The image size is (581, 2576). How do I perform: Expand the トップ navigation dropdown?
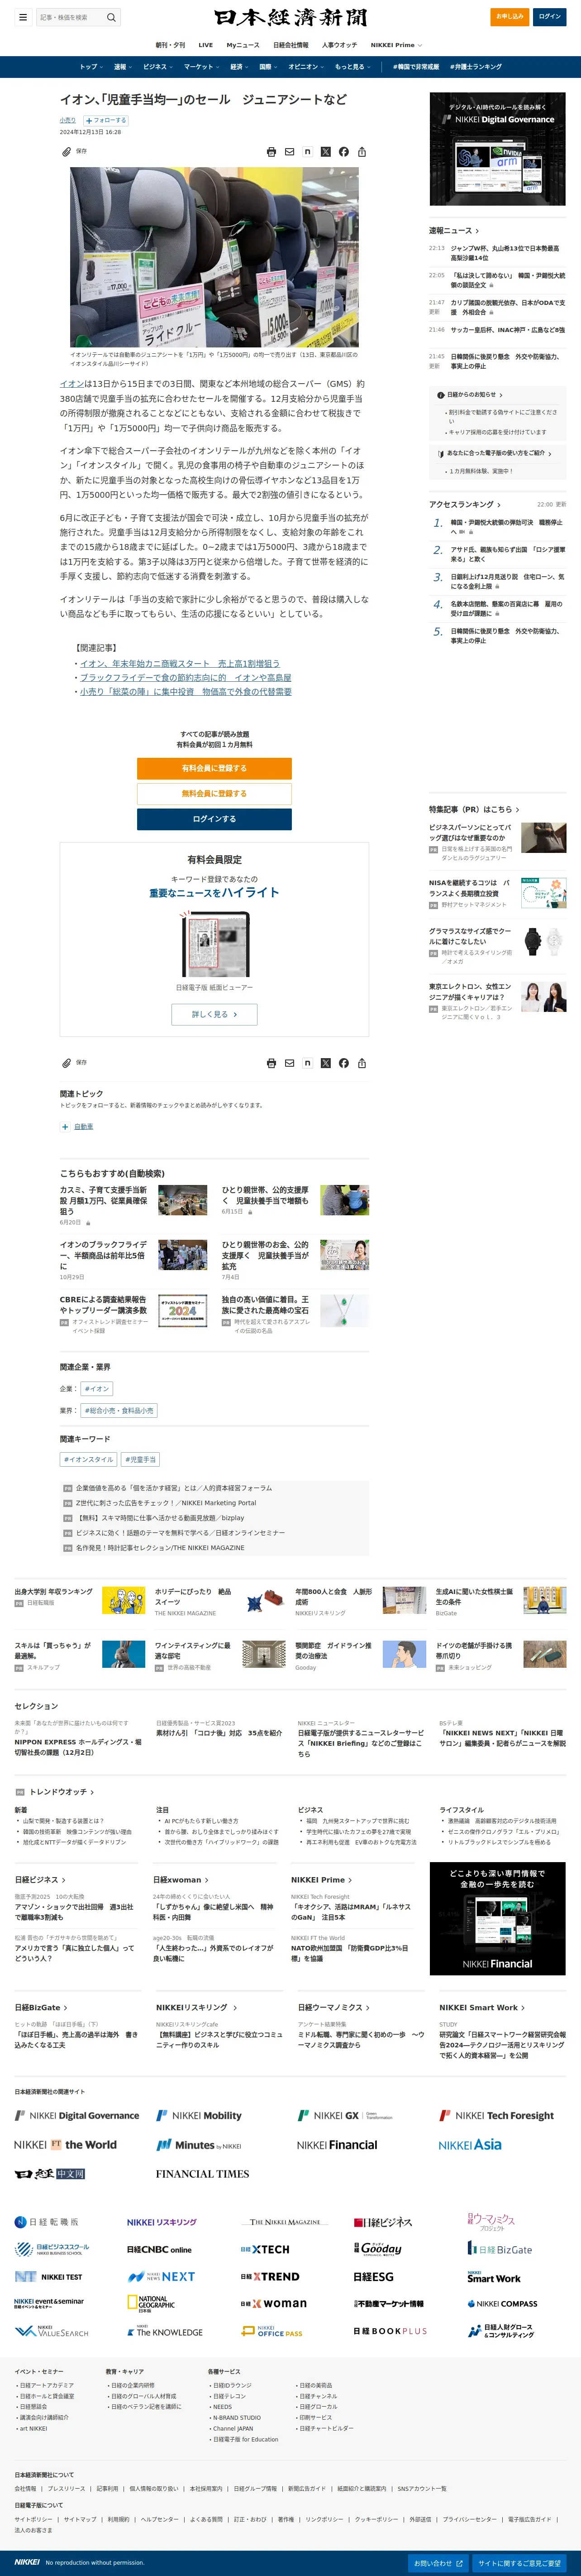click(91, 67)
